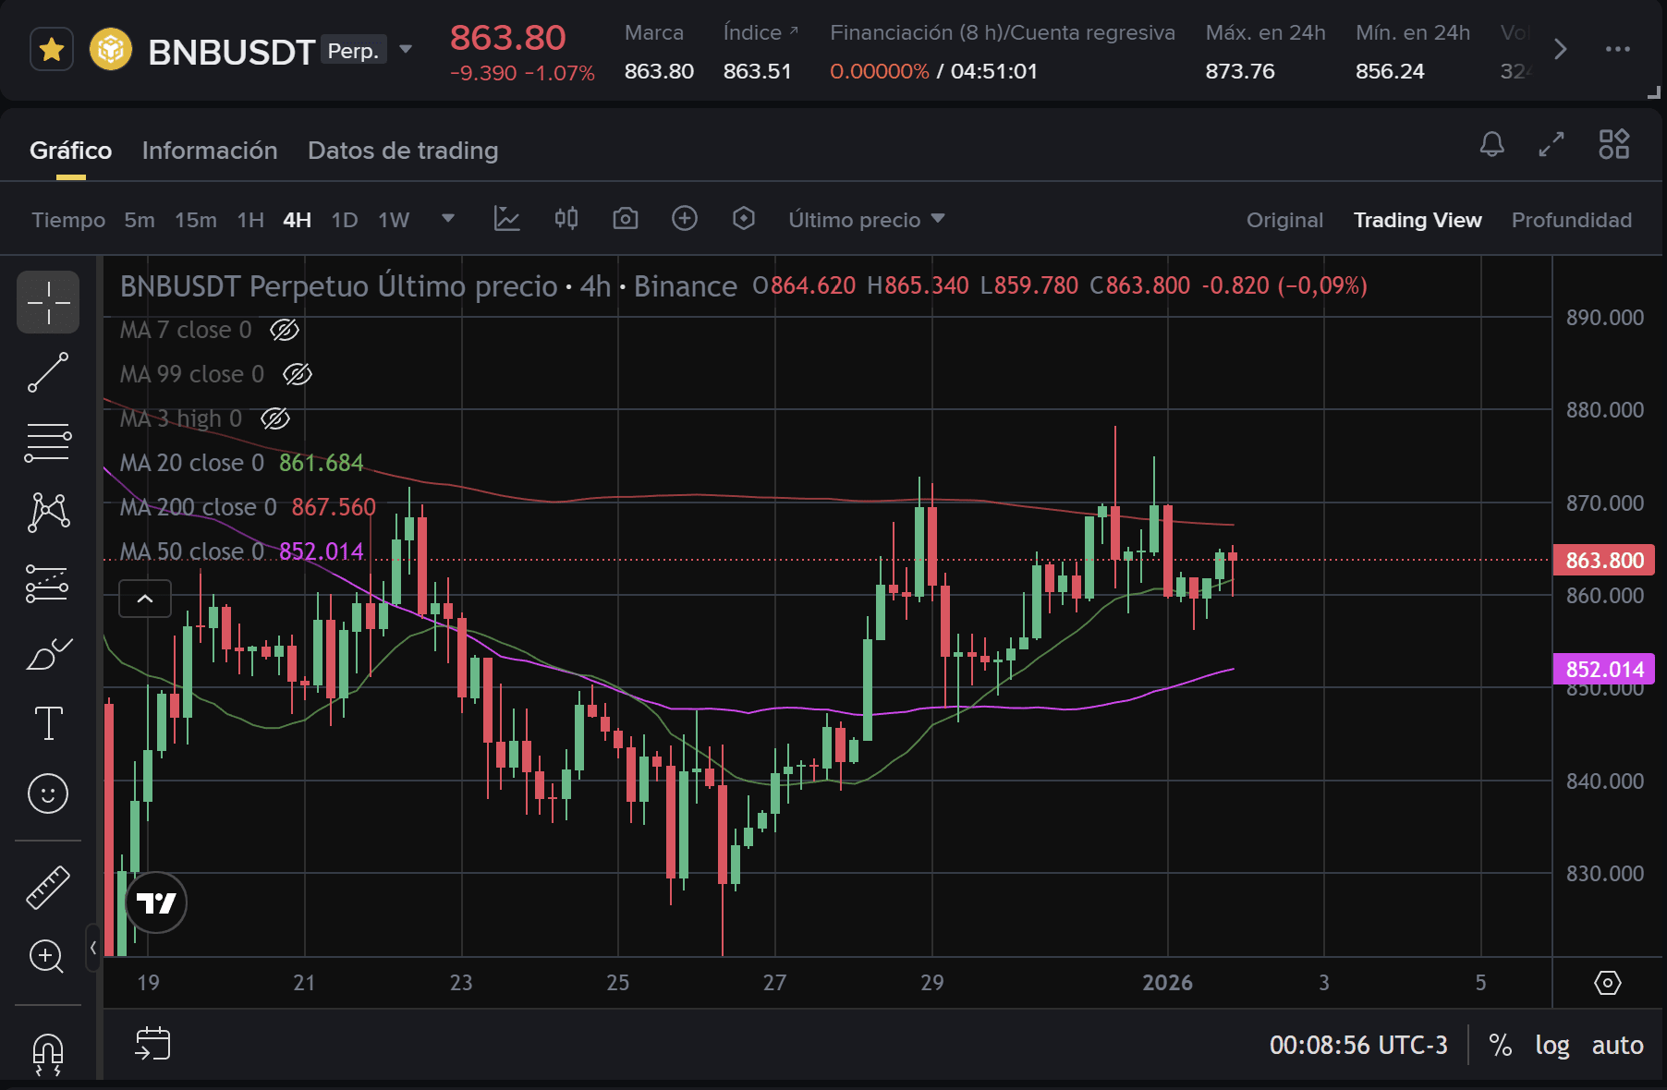
Task: Select the XABCD pattern tool
Action: pyautogui.click(x=48, y=513)
